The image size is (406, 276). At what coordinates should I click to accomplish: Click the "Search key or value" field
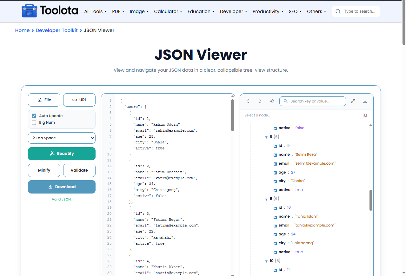[313, 101]
